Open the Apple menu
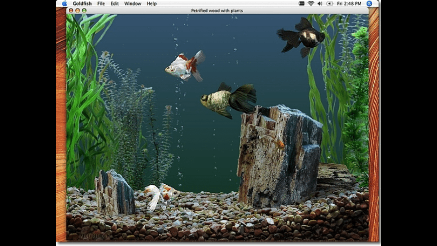 click(64, 4)
